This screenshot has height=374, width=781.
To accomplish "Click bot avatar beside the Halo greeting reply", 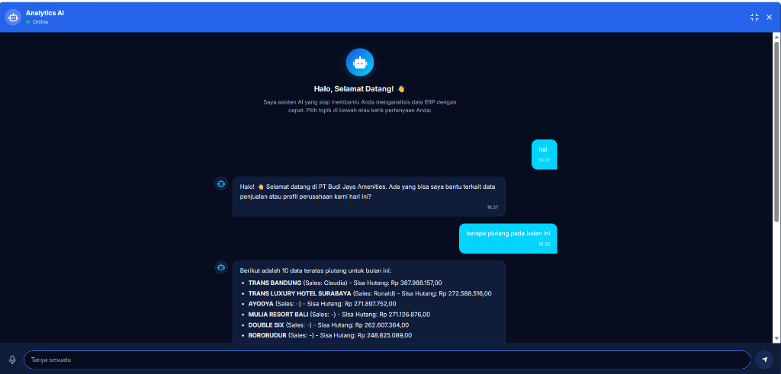I will tap(221, 184).
